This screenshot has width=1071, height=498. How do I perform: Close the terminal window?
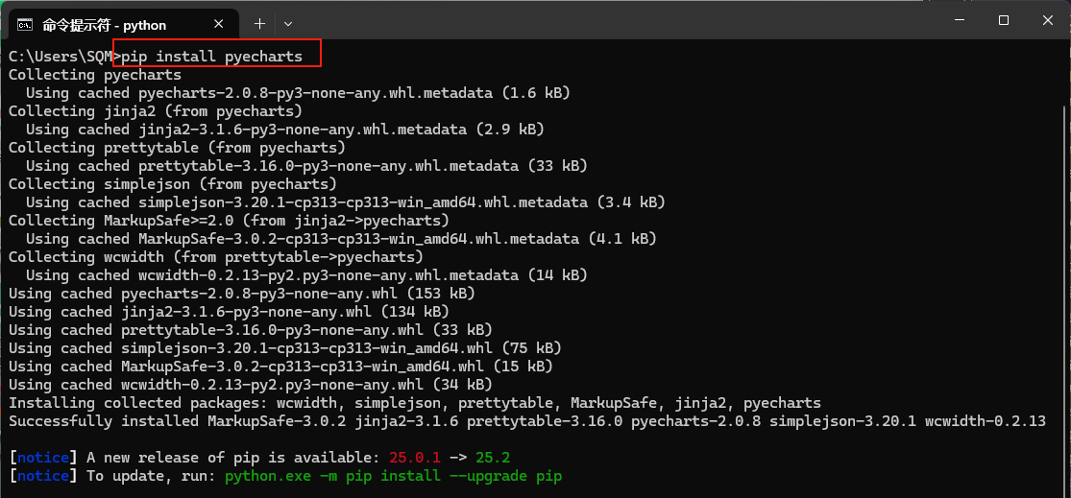1047,20
